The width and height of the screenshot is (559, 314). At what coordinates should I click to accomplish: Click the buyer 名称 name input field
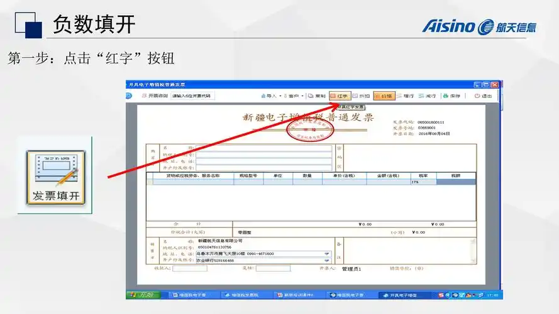(264, 148)
